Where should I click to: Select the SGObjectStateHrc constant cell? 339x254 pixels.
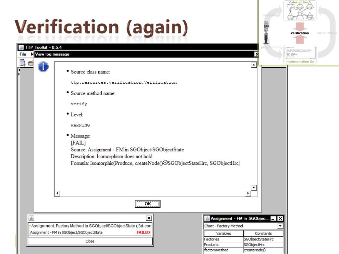tap(263, 239)
